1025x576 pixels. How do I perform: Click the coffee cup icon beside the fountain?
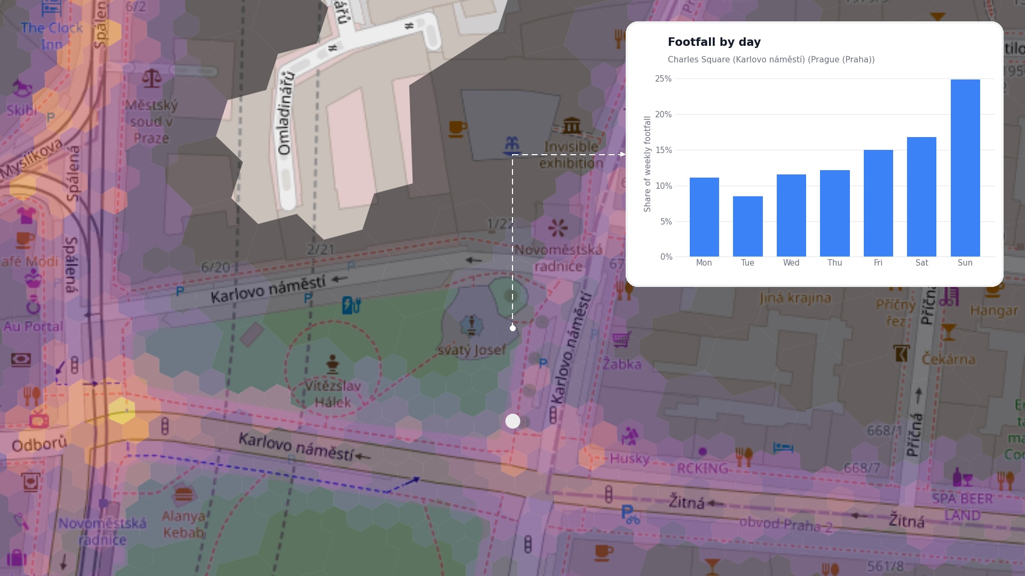coord(457,129)
